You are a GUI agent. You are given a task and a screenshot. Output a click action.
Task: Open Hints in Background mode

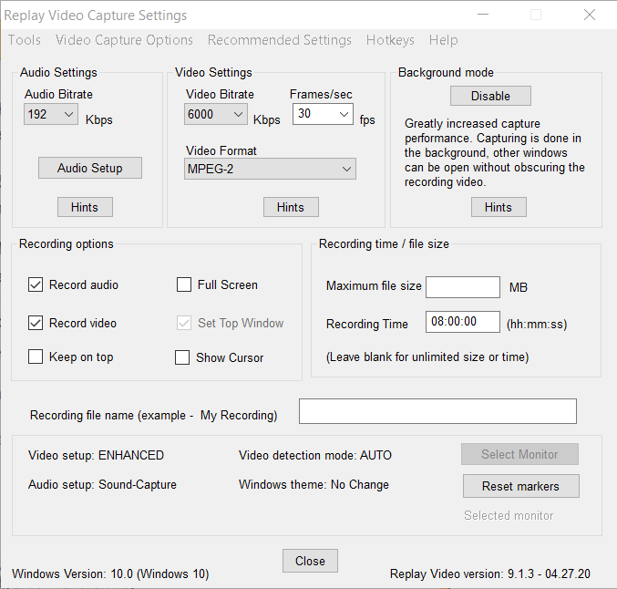pos(499,207)
